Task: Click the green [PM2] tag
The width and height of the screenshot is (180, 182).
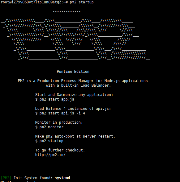Action: [x=6, y=178]
